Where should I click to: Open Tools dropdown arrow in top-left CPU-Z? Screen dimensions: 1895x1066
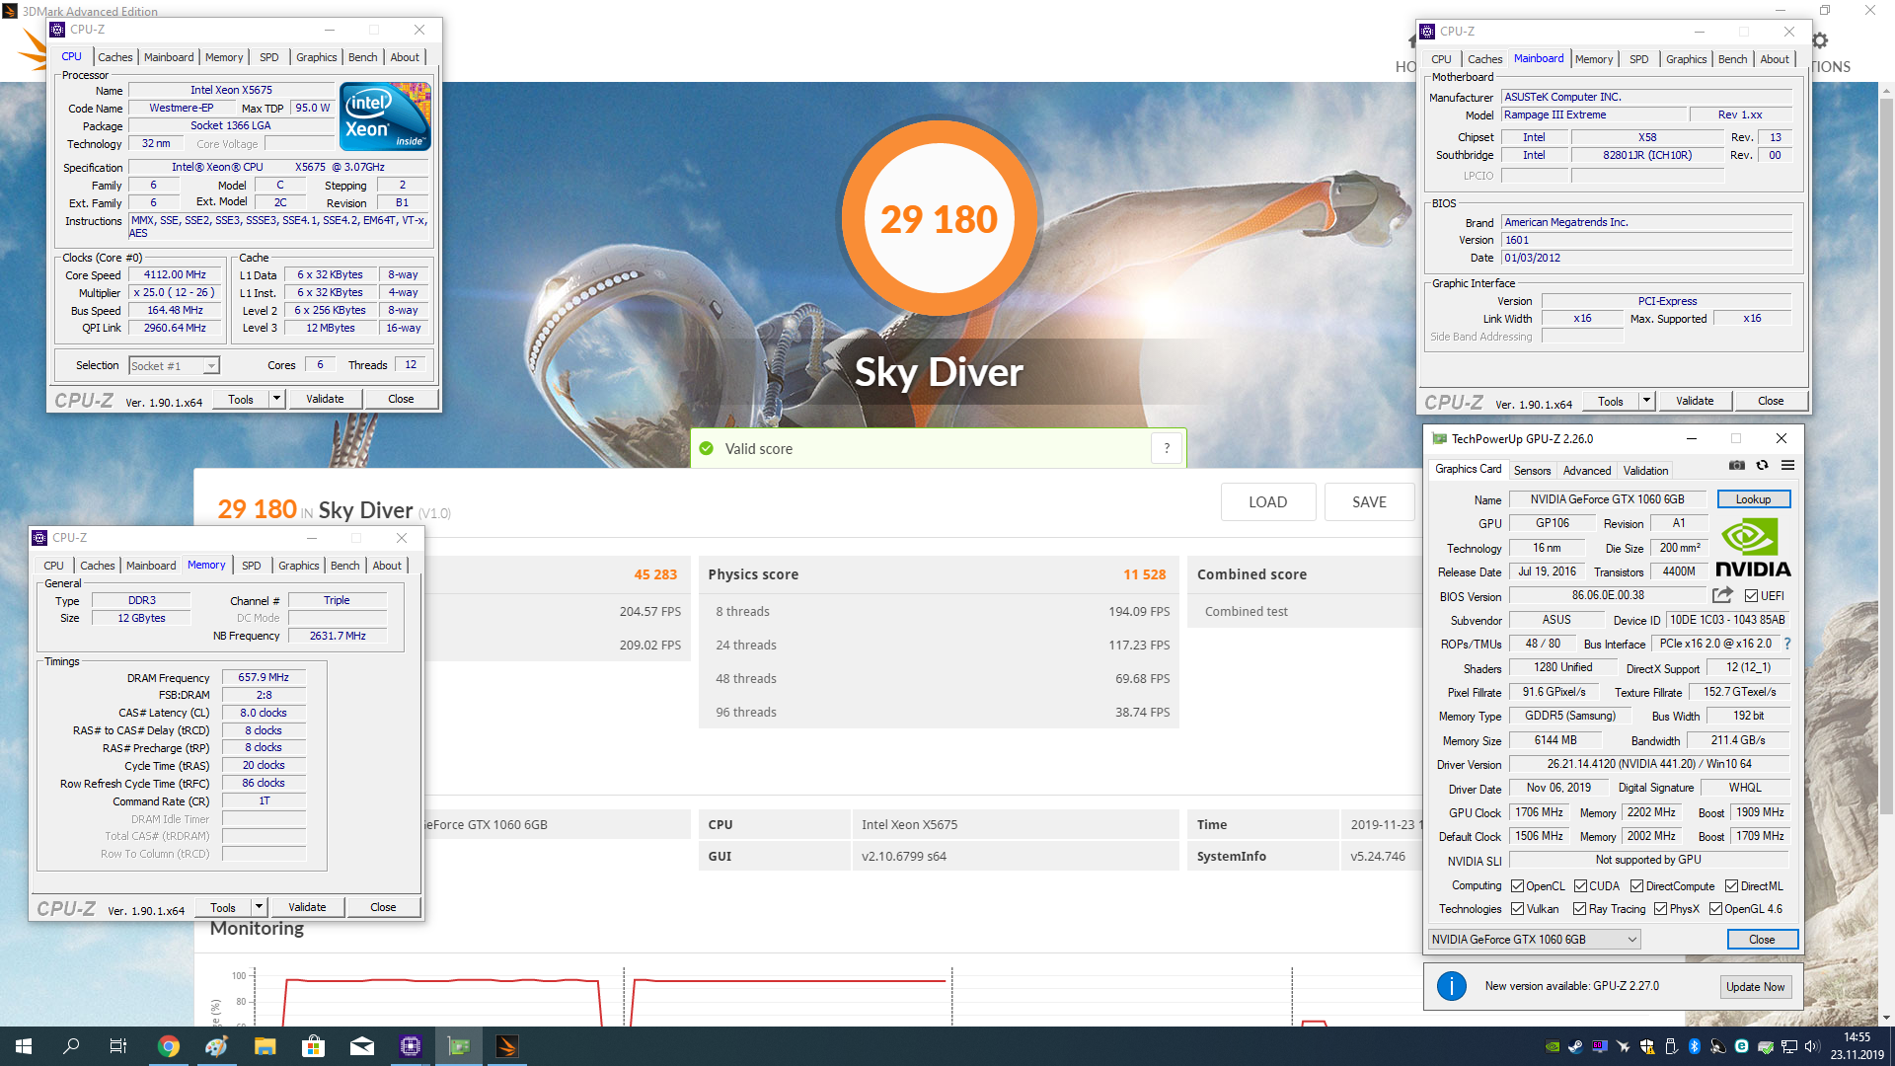click(x=276, y=399)
